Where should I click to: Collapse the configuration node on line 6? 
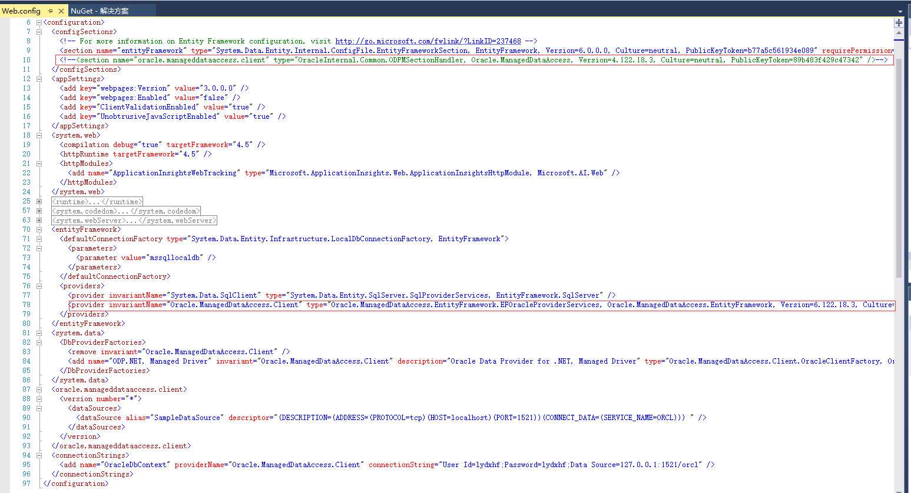39,22
